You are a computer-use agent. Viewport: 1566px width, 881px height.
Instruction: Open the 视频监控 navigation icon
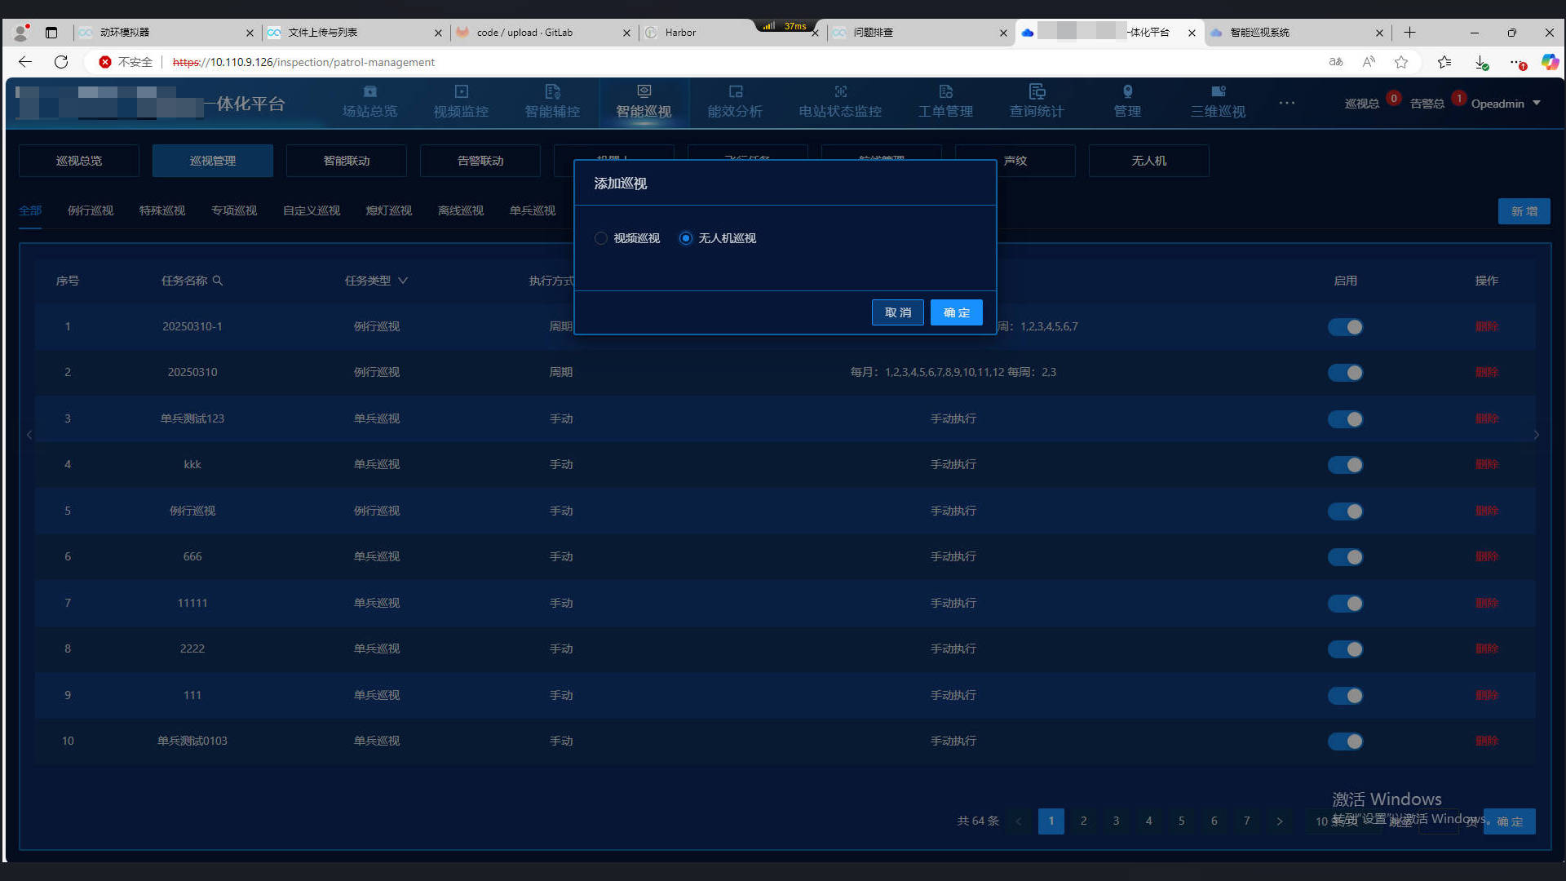point(461,92)
